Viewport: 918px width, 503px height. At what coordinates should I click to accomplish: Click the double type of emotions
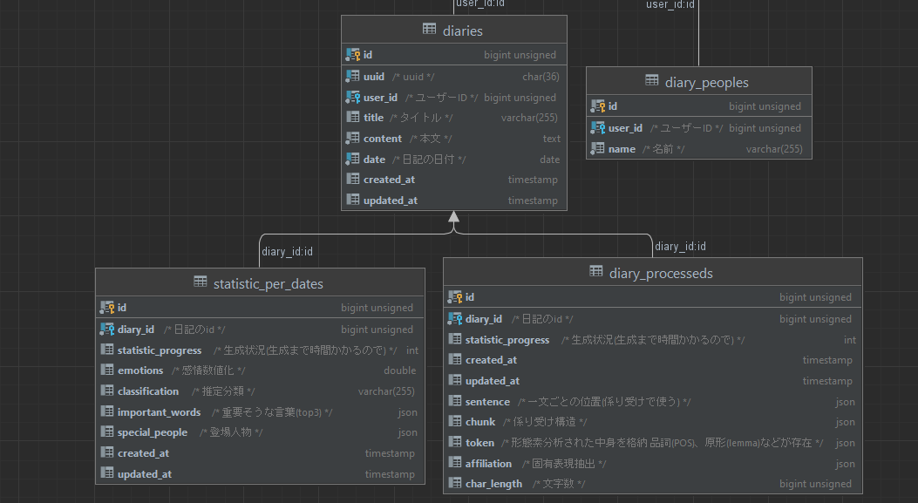click(400, 370)
